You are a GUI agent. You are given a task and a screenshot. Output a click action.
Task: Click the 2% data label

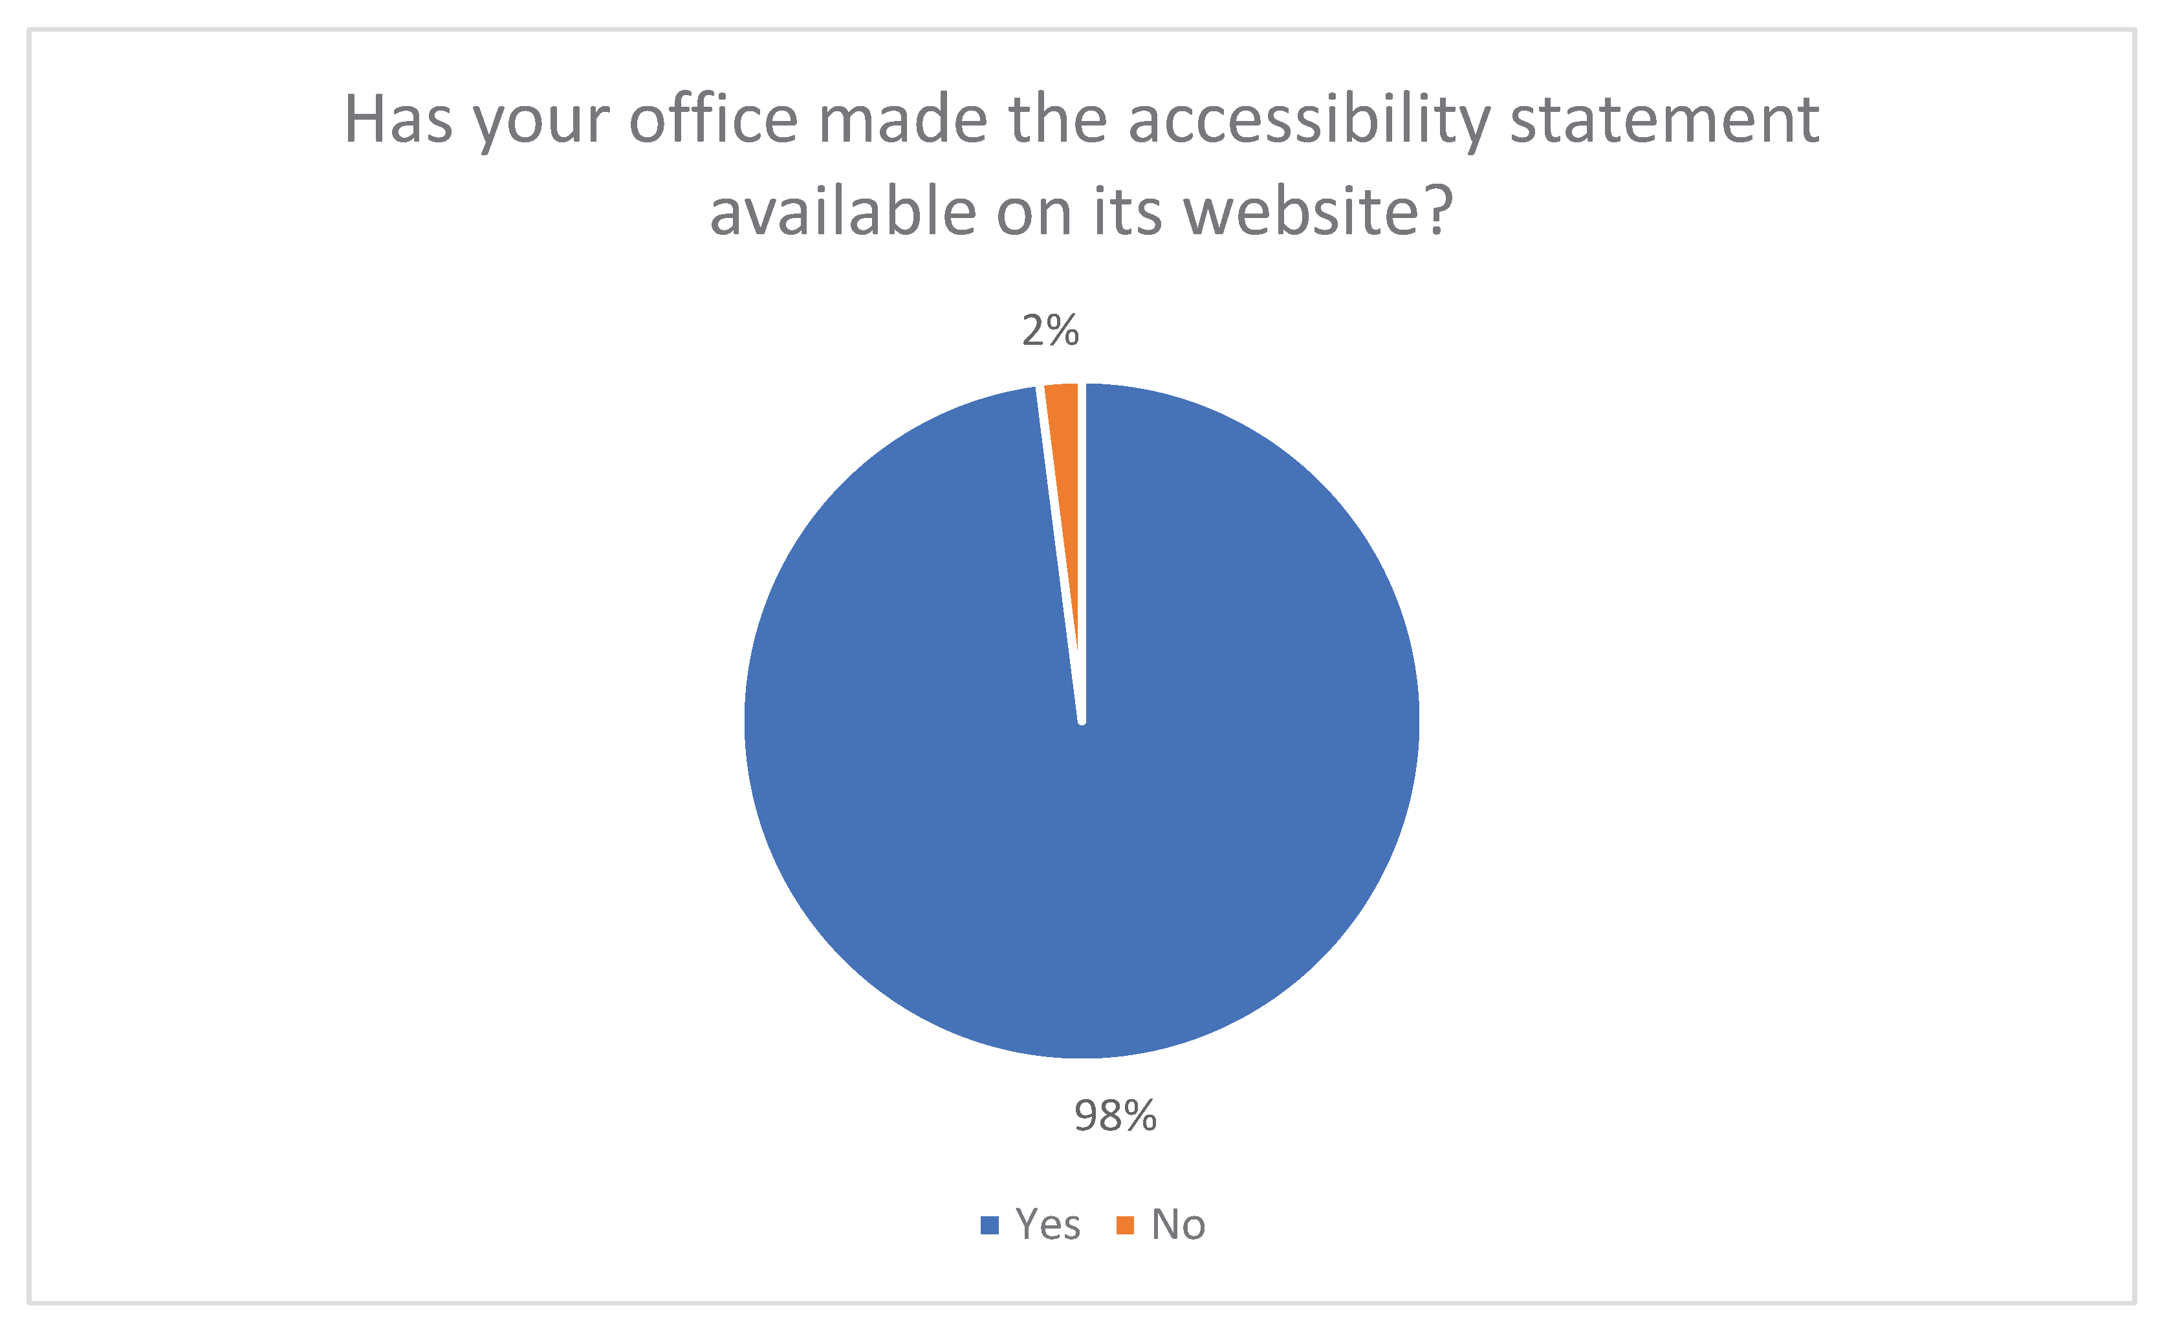[1049, 331]
